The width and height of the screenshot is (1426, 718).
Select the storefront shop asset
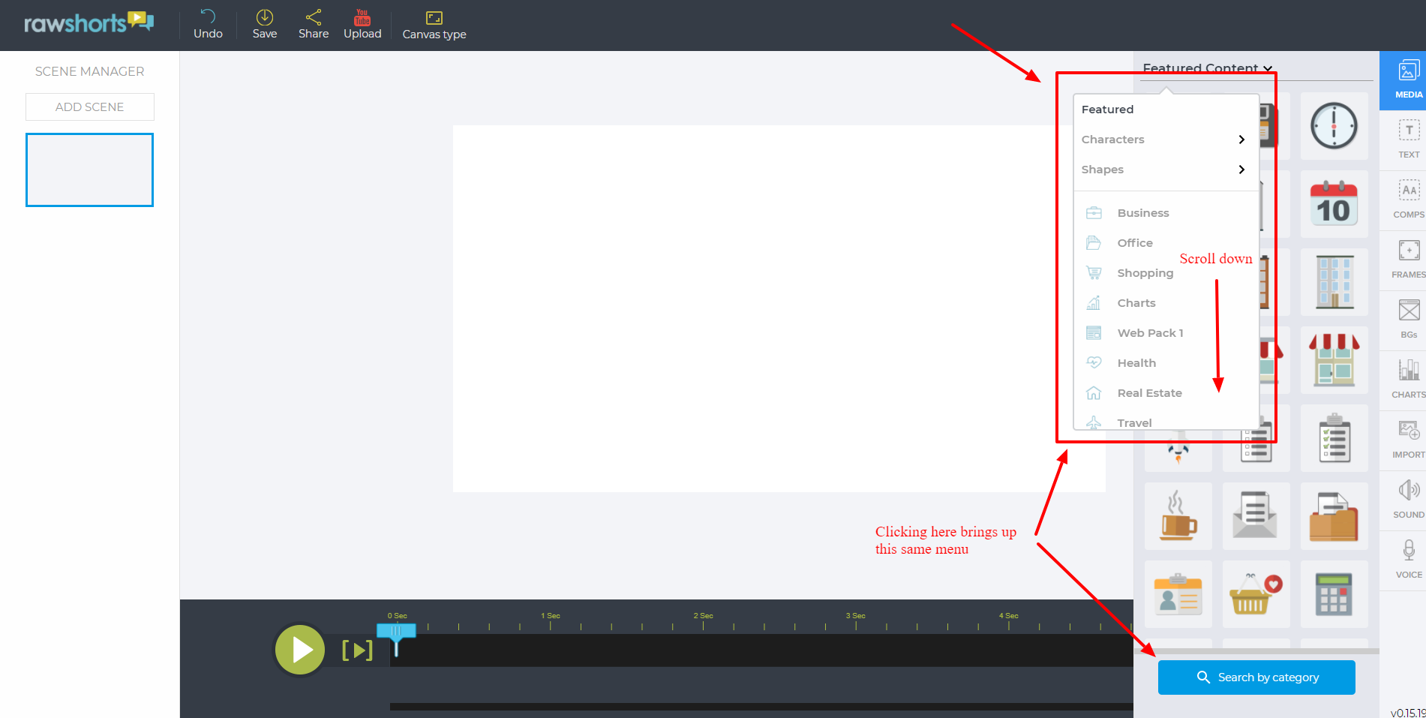click(1334, 360)
